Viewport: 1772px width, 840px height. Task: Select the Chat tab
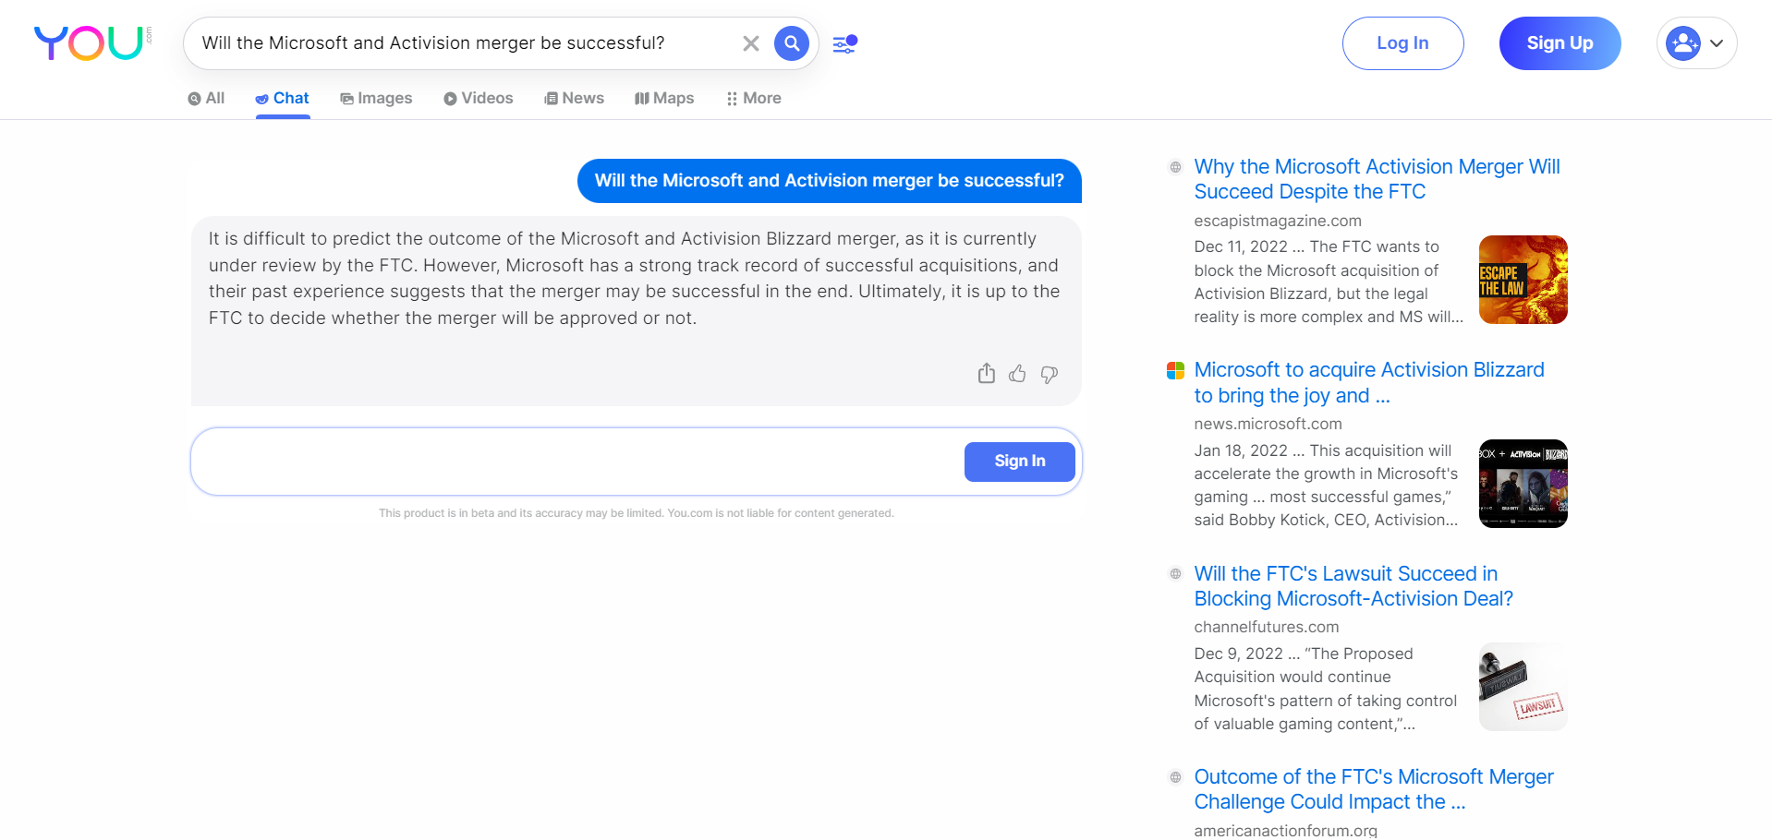point(282,99)
